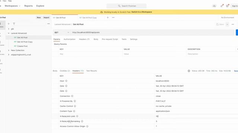Click the application/json header value
Image resolution: width=238 pixels, height=133 pixels.
[163, 111]
